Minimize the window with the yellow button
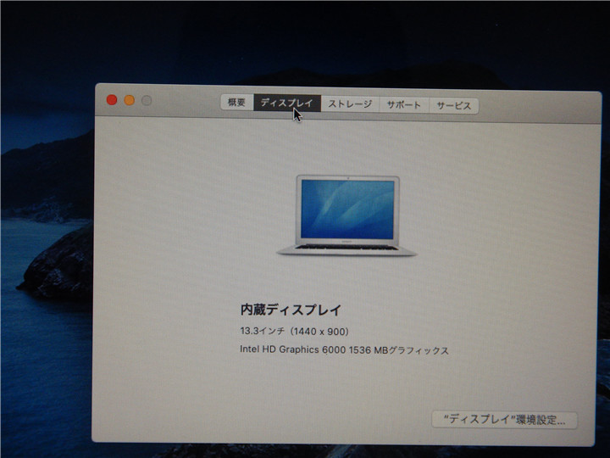Viewport: 610px width, 458px height. [129, 100]
